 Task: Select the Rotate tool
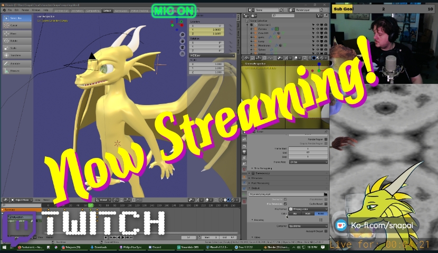click(17, 41)
